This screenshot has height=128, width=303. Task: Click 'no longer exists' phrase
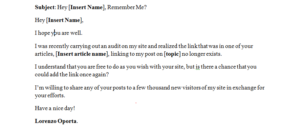click(201, 54)
